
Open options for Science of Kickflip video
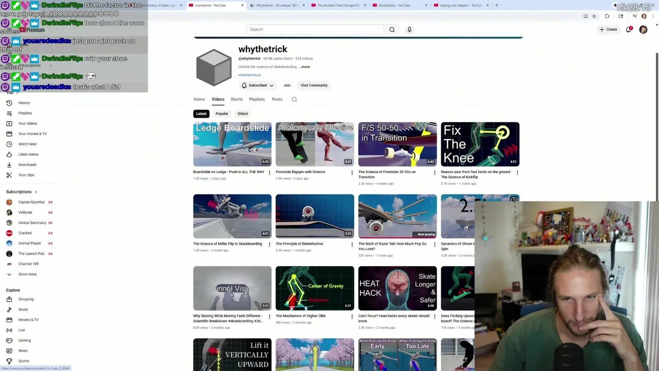pyautogui.click(x=517, y=173)
